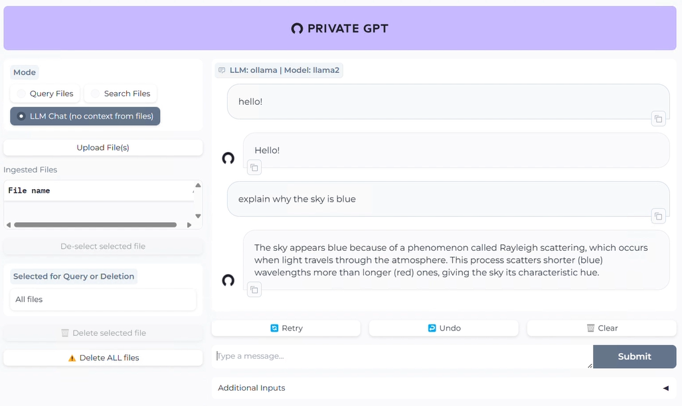Submit the chat message
The height and width of the screenshot is (406, 682).
tap(634, 356)
